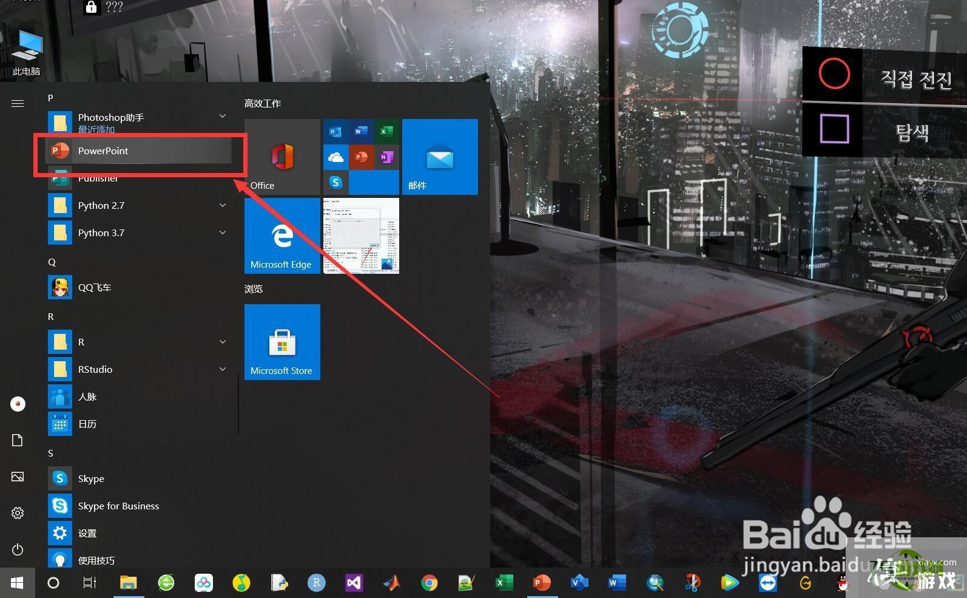Open the 邮件 (Mail) tile

pyautogui.click(x=440, y=157)
